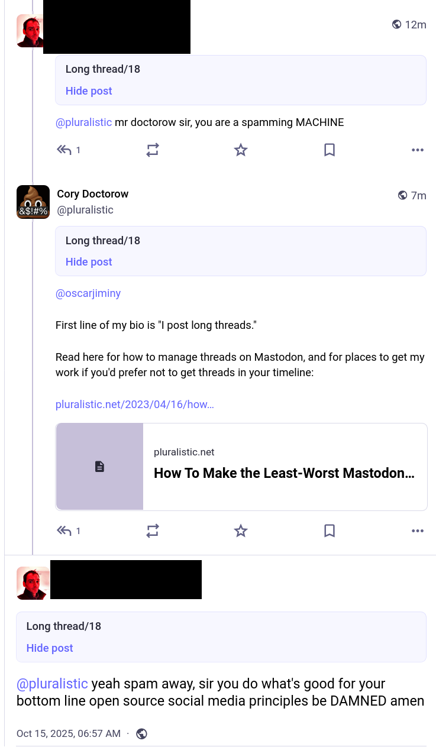Reply to Cory Doctorow's post
The image size is (436, 747).
pyautogui.click(x=64, y=531)
